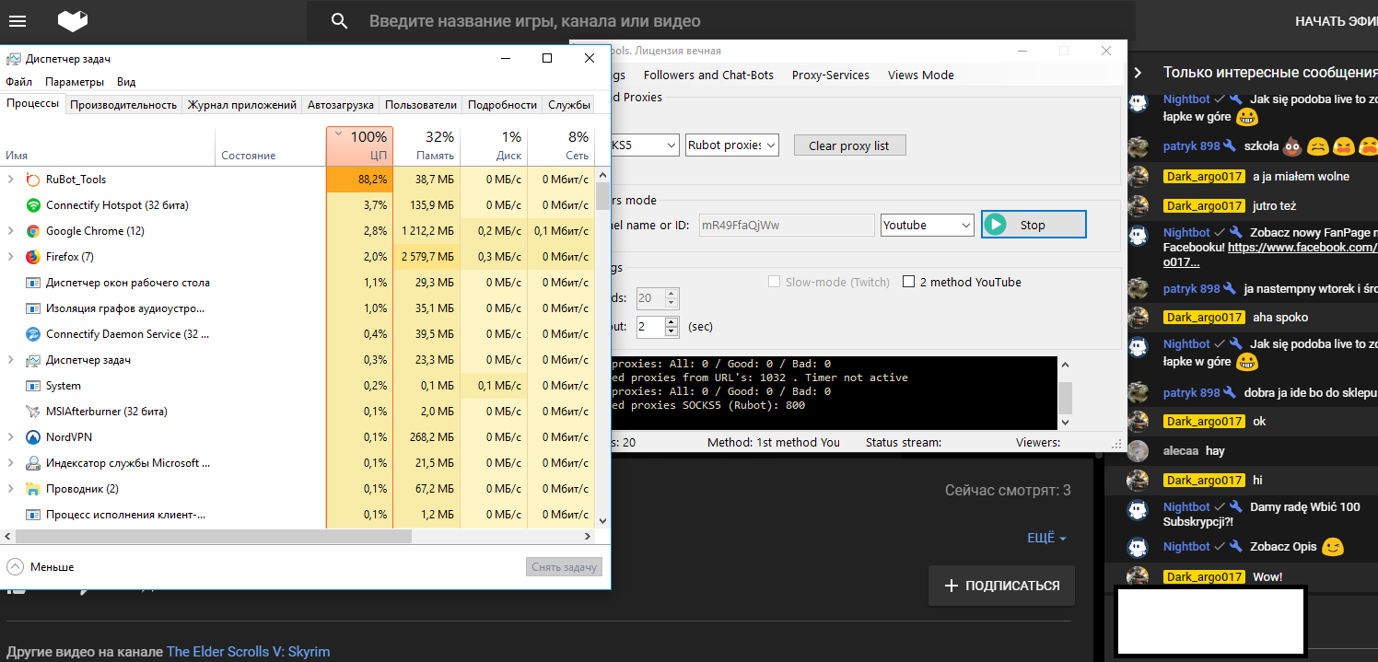Image resolution: width=1378 pixels, height=662 pixels.
Task: Click the ПОДПИСАТЬСЯ subscribe button
Action: (1001, 586)
